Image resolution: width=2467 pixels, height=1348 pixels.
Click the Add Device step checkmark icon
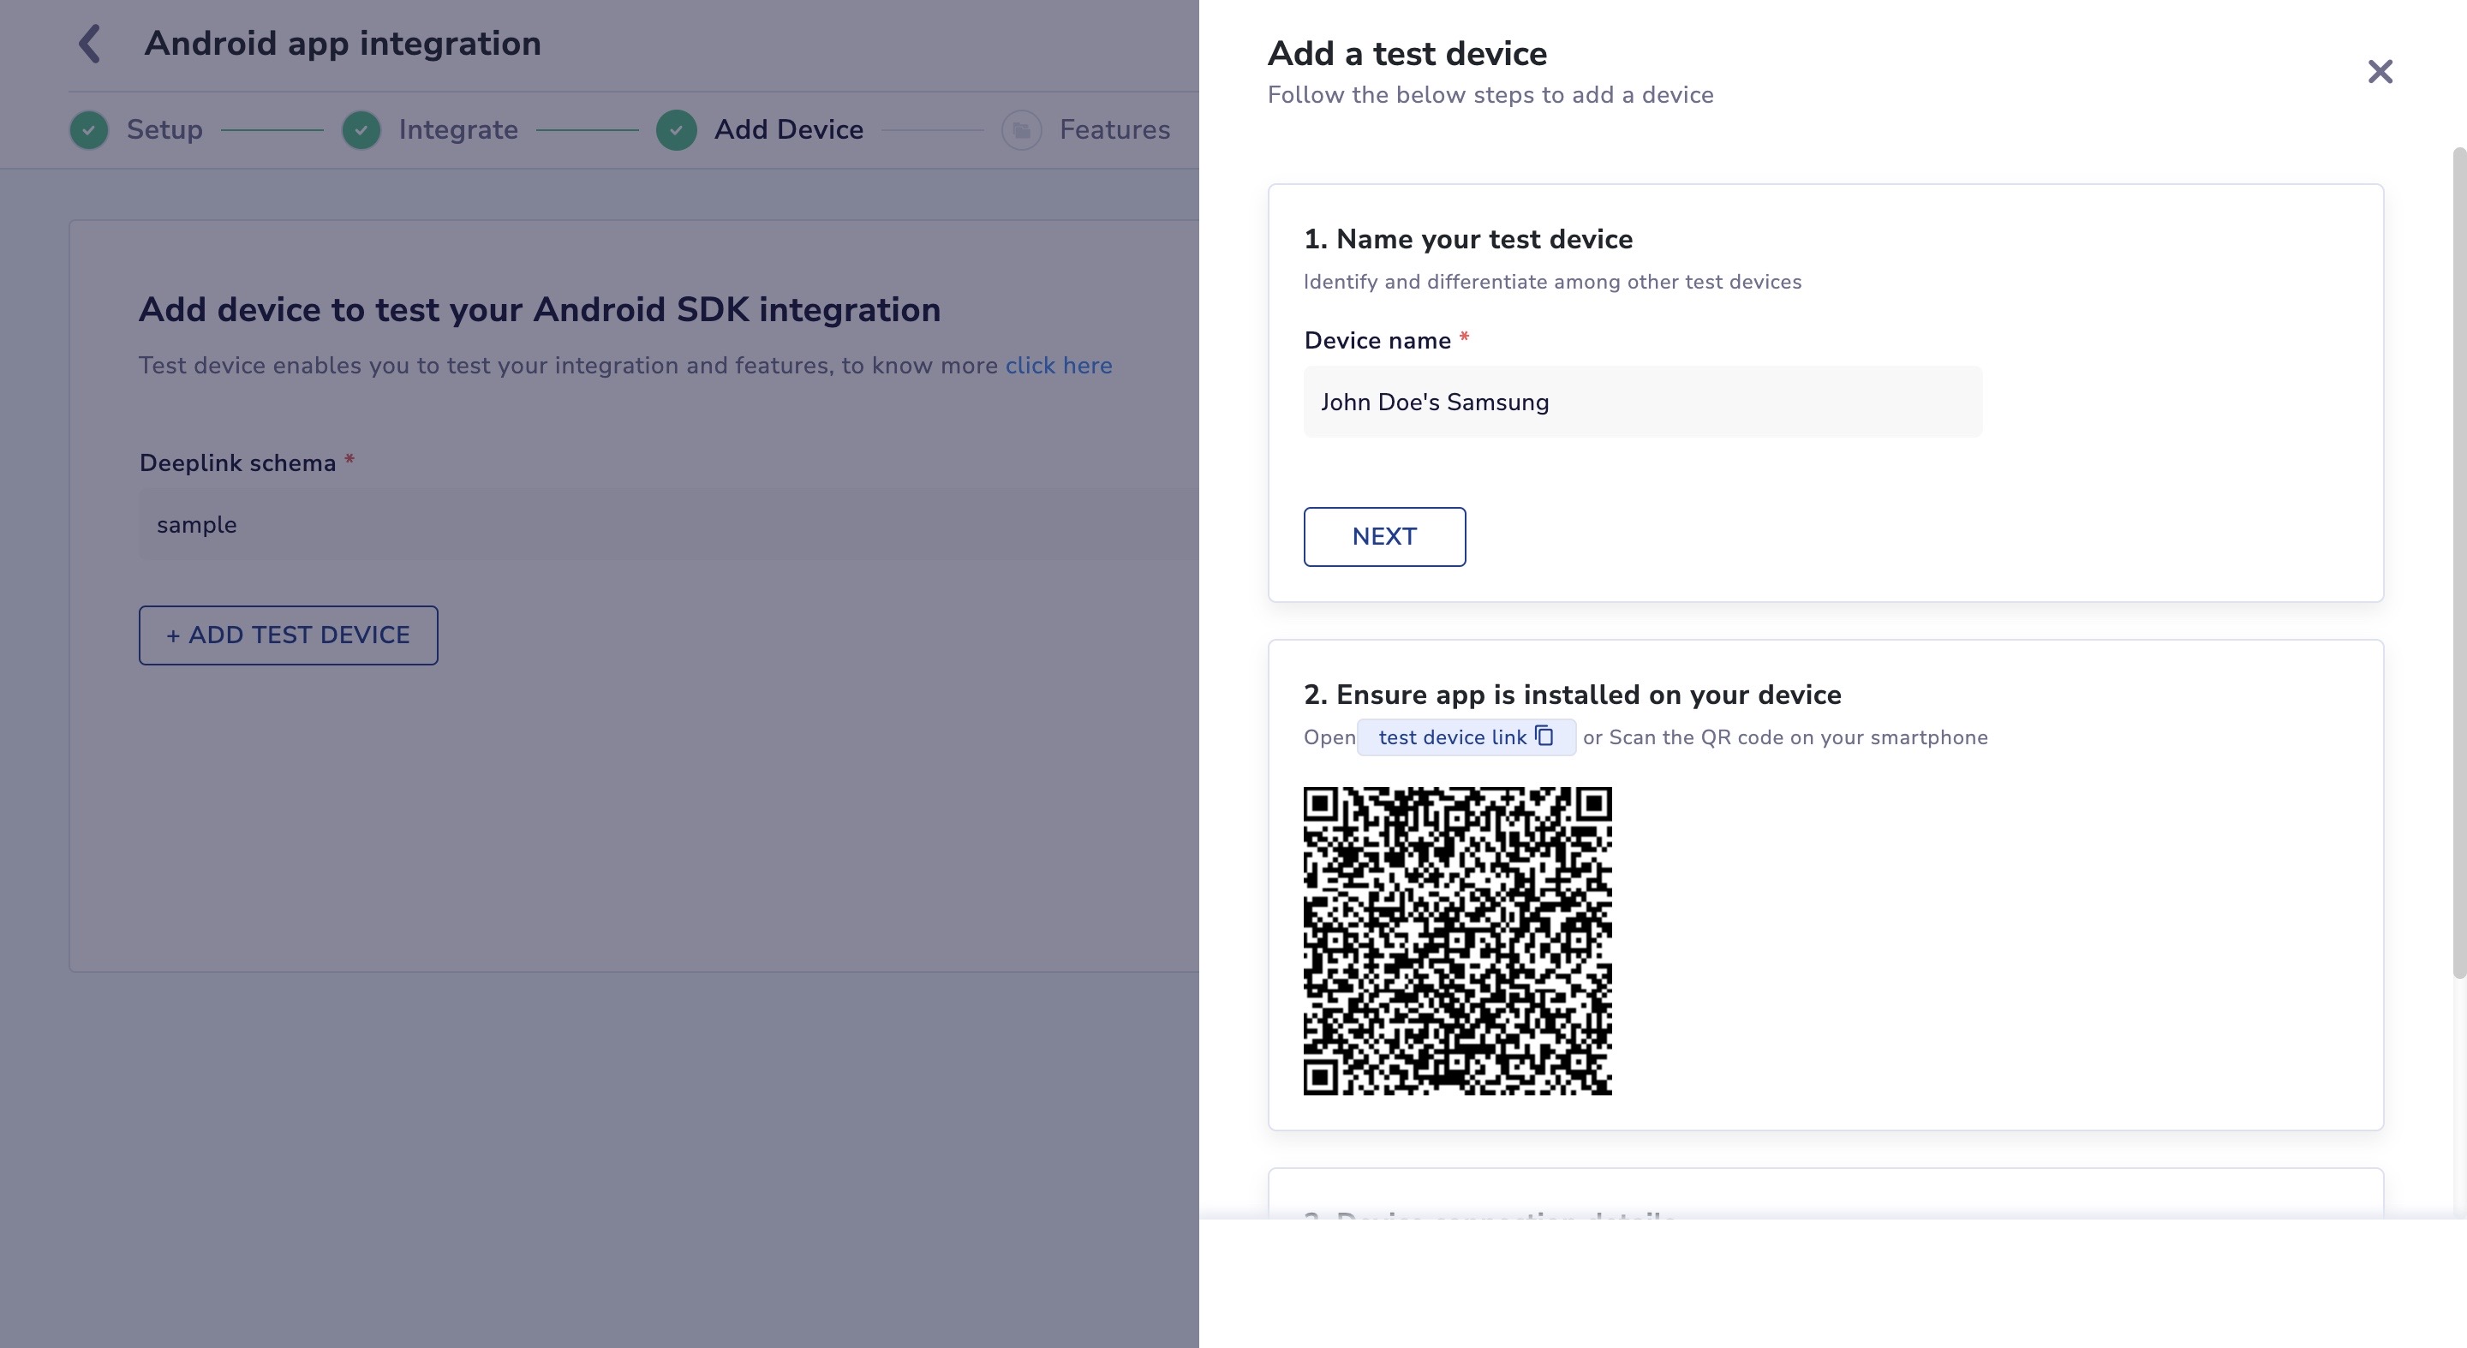click(x=676, y=130)
